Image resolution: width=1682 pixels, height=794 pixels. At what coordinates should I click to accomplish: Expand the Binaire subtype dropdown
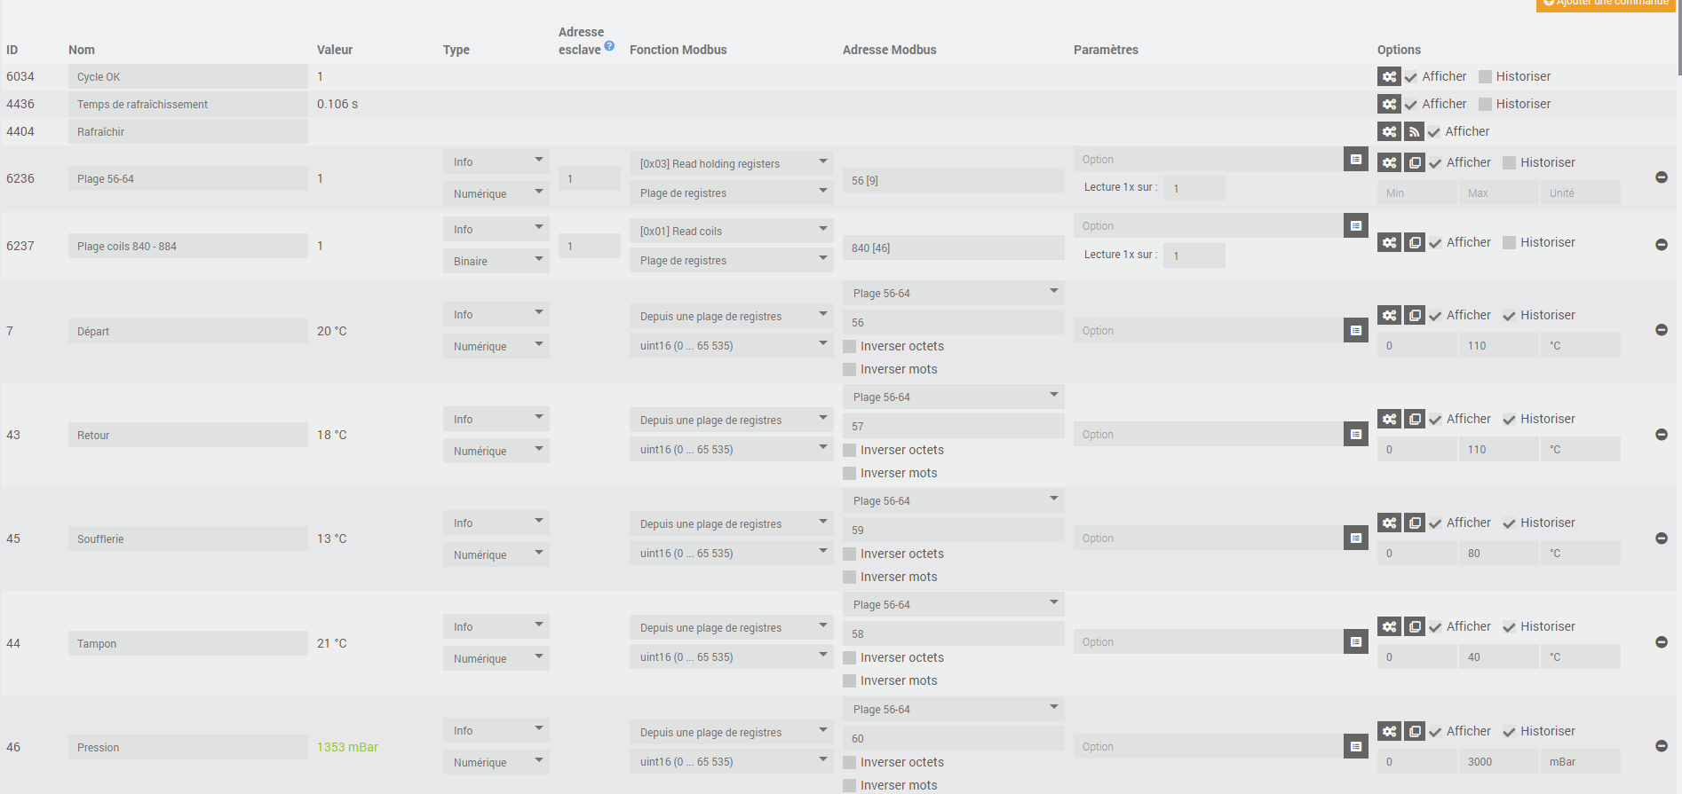click(x=496, y=261)
